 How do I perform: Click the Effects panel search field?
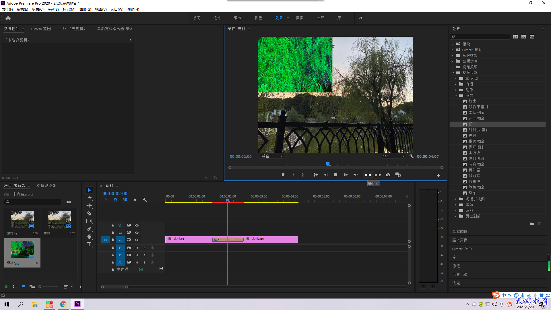tap(480, 37)
